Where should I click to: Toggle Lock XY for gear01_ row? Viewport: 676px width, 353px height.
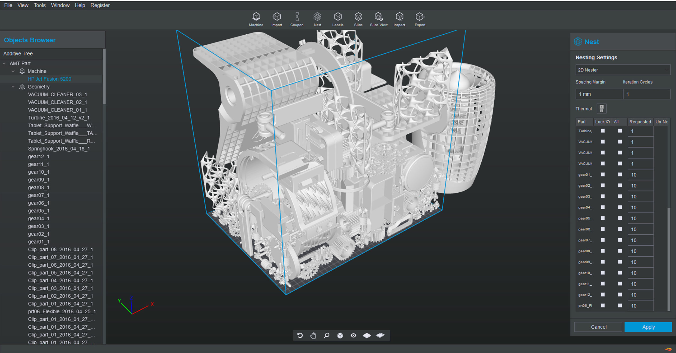pos(603,174)
